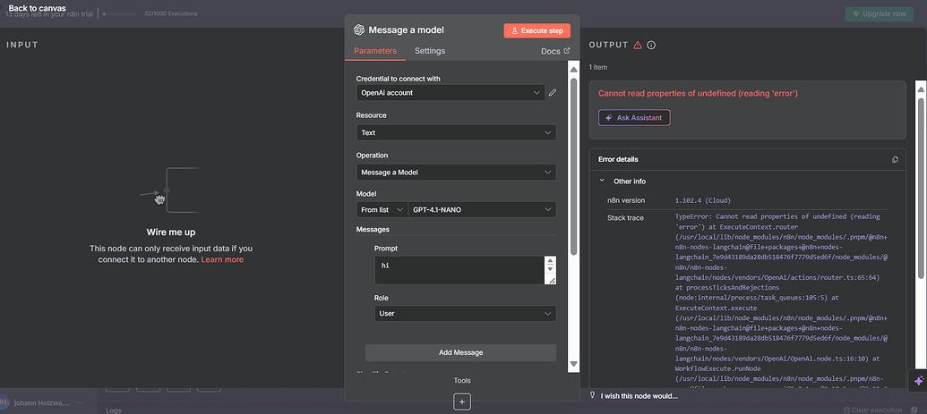Click the output info circle icon
Screen dimensions: 927x414
[x=651, y=46]
